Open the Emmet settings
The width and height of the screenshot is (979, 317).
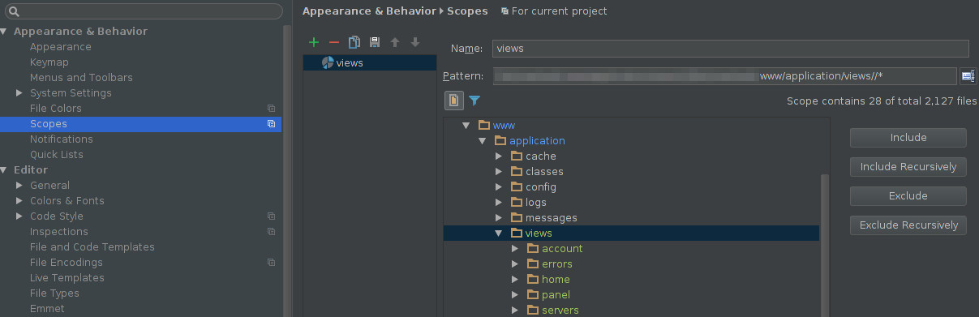coord(47,309)
